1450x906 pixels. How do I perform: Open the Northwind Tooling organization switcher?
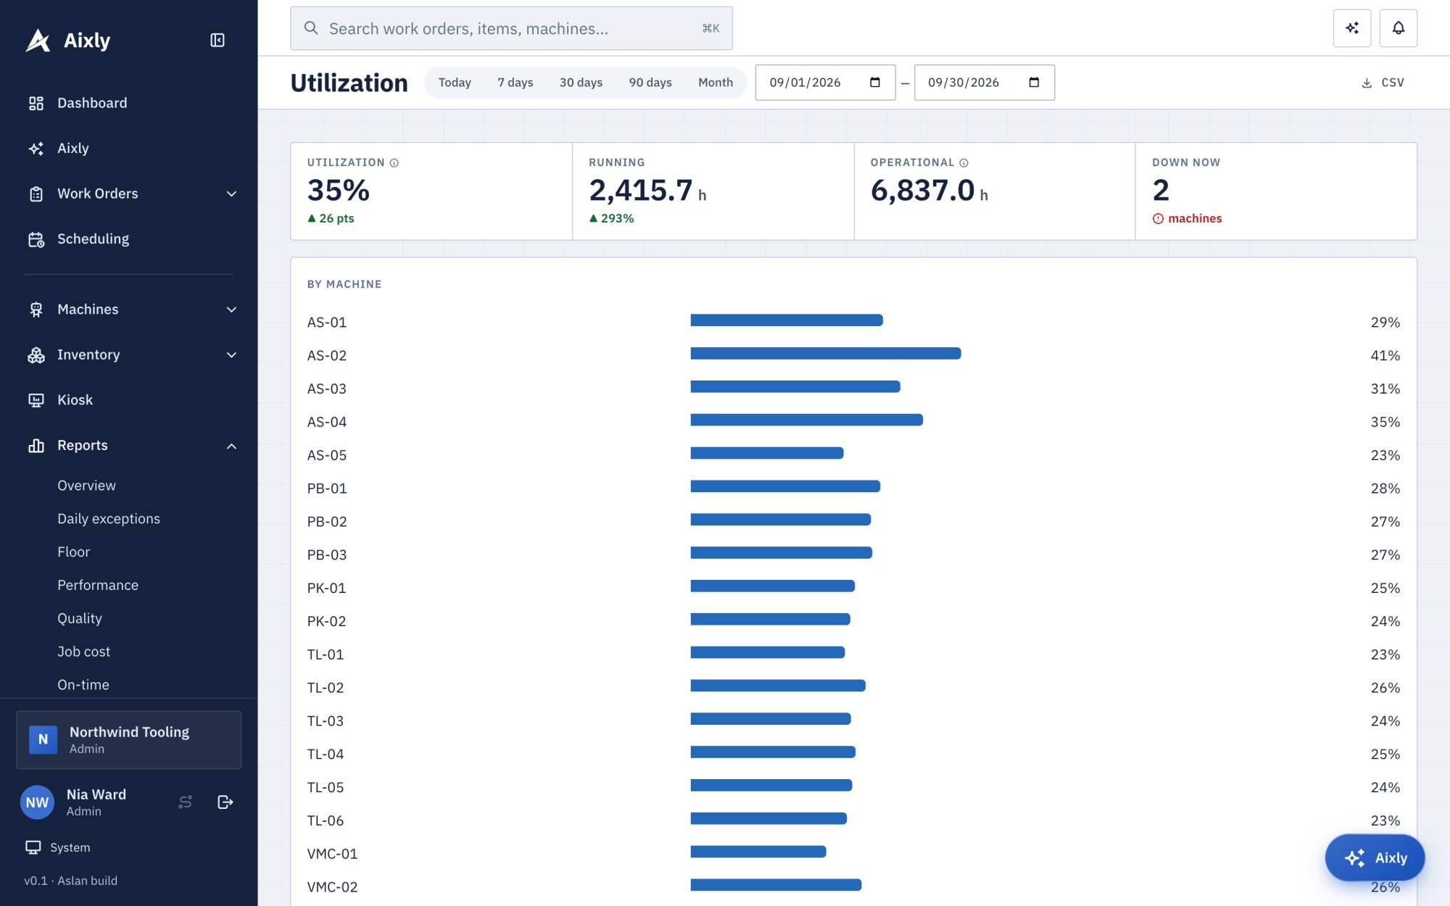[x=129, y=739]
